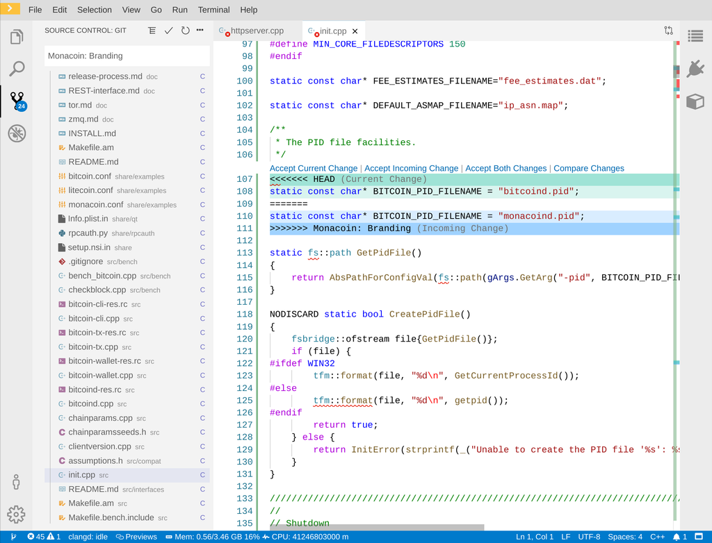712x543 pixels.
Task: Click Accept Current Change link
Action: click(x=314, y=168)
